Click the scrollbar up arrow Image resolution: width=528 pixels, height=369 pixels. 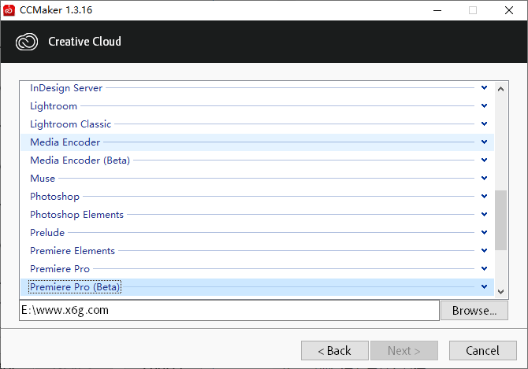501,87
